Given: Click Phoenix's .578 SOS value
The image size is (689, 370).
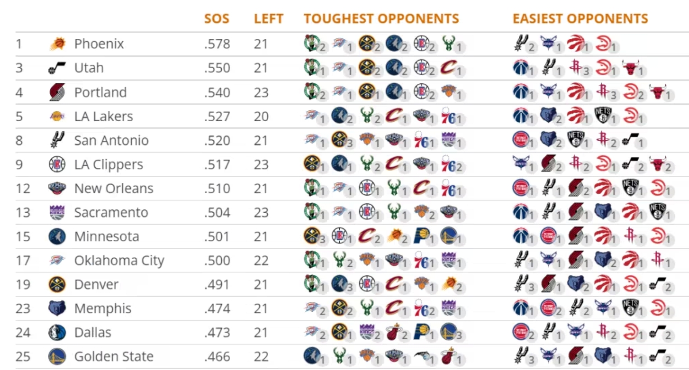Looking at the screenshot, I should click(x=217, y=44).
